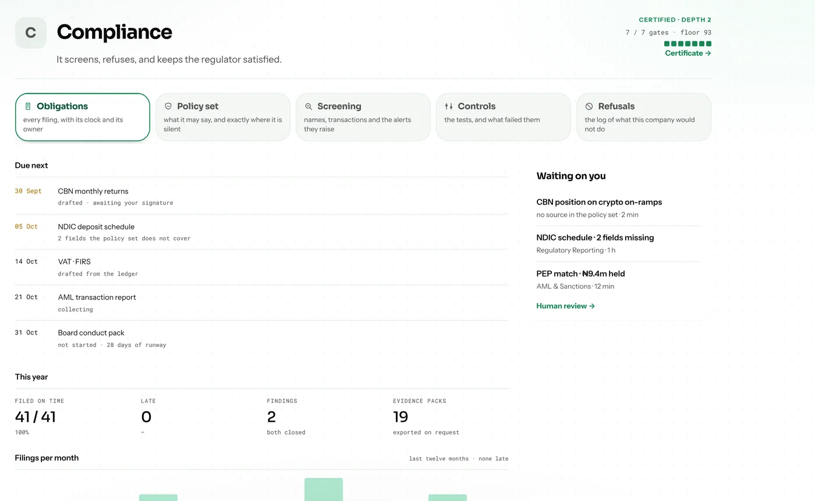This screenshot has width=815, height=501.
Task: Open the Controls tab
Action: [x=504, y=117]
